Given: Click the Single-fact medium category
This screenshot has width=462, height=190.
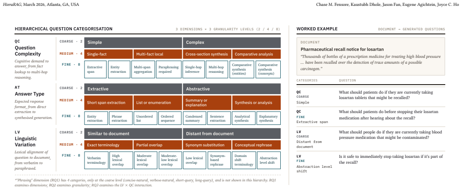Looking at the screenshot, I should tap(108, 54).
